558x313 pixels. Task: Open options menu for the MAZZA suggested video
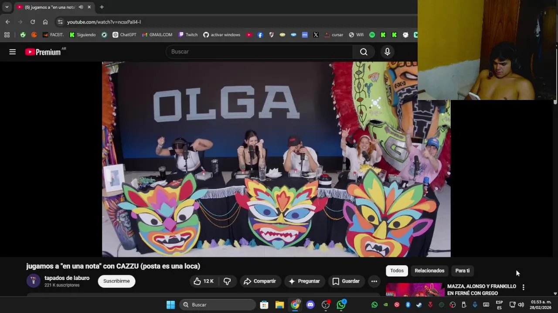coord(523,287)
